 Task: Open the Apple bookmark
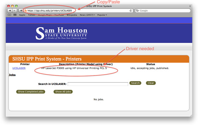point(22,15)
